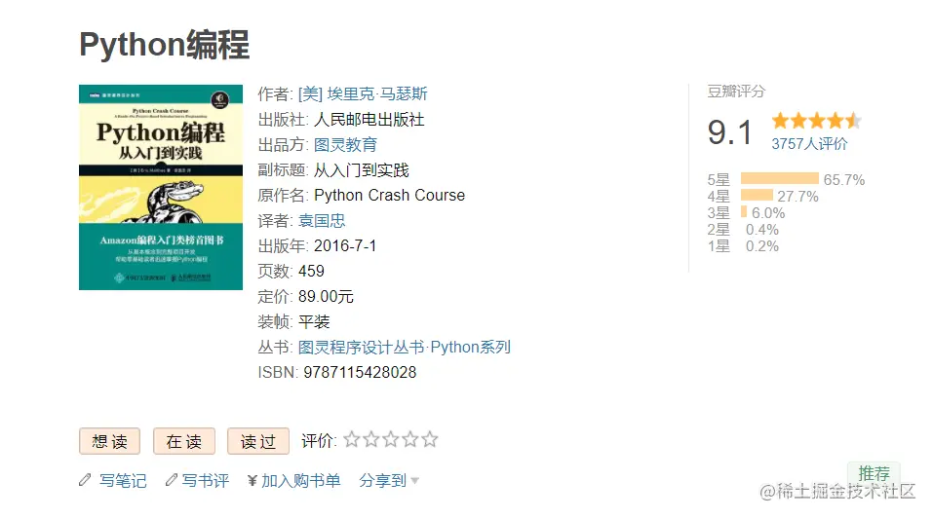The height and width of the screenshot is (518, 933).
Task: Click the second rating star next to 评价
Action: pyautogui.click(x=371, y=439)
